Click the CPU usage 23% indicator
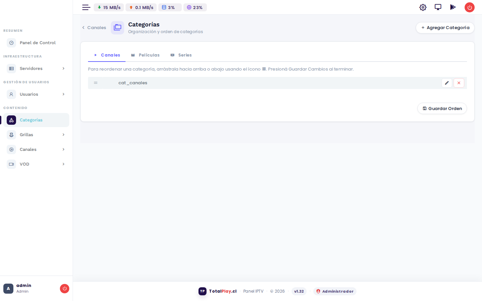The width and height of the screenshot is (482, 301). pos(195,7)
